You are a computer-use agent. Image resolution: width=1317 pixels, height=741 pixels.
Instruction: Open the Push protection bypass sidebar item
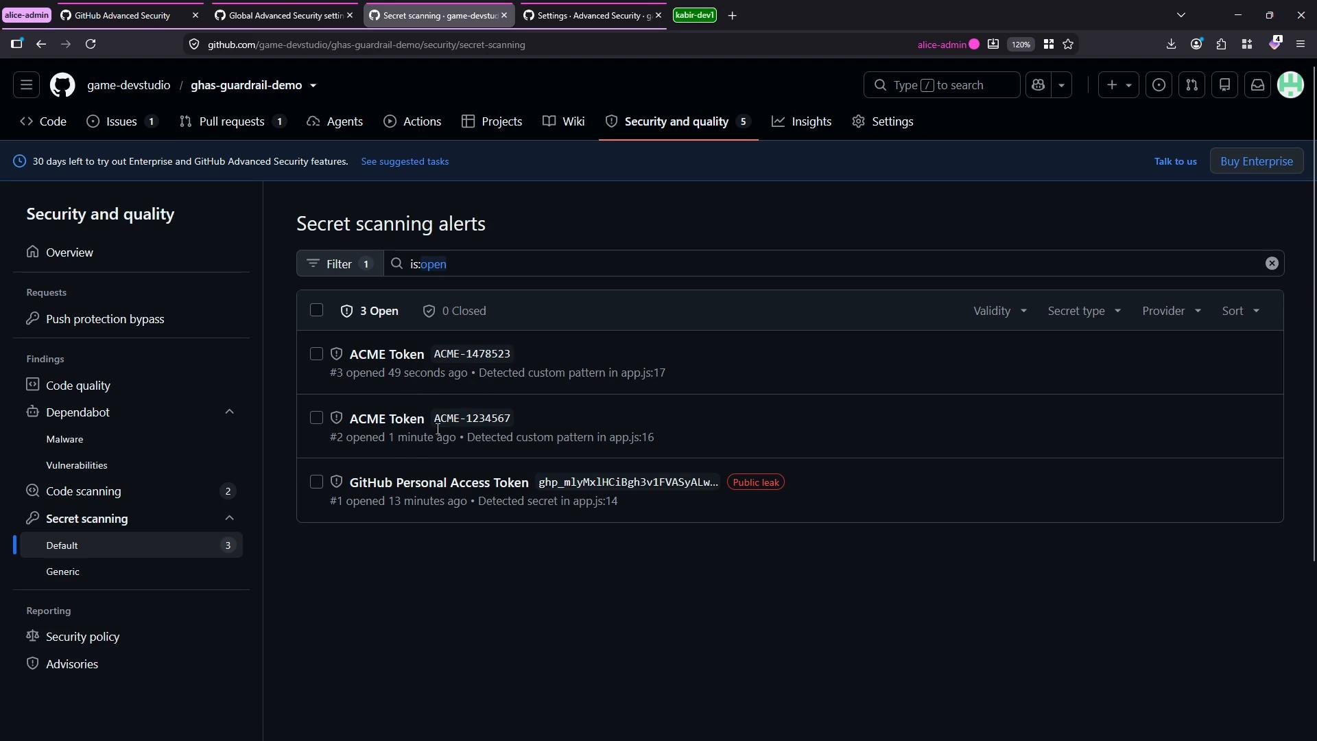131,319
